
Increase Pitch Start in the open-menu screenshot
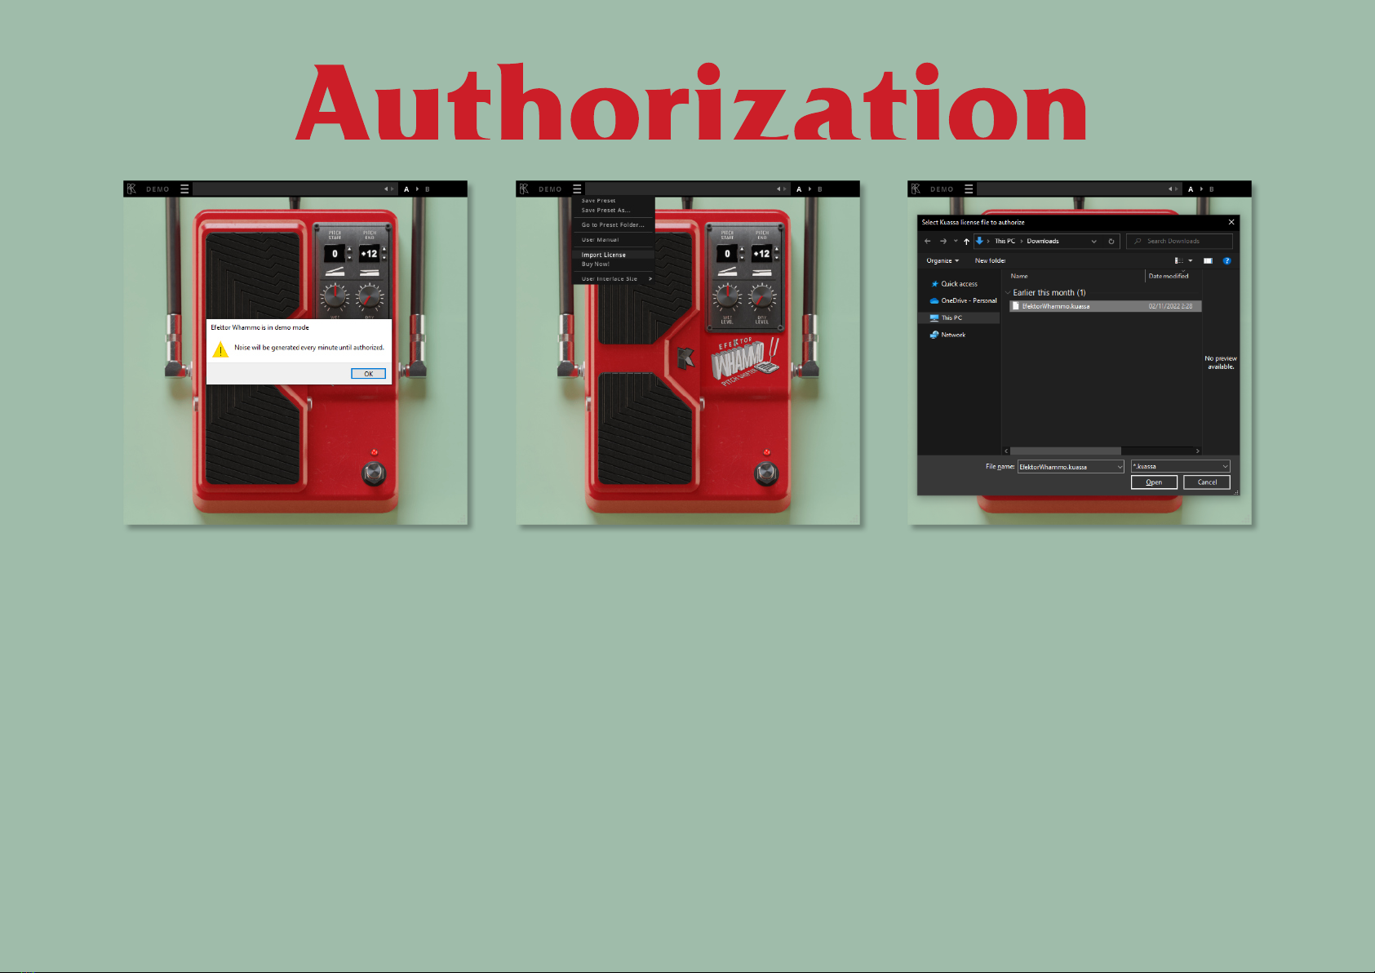(x=742, y=250)
